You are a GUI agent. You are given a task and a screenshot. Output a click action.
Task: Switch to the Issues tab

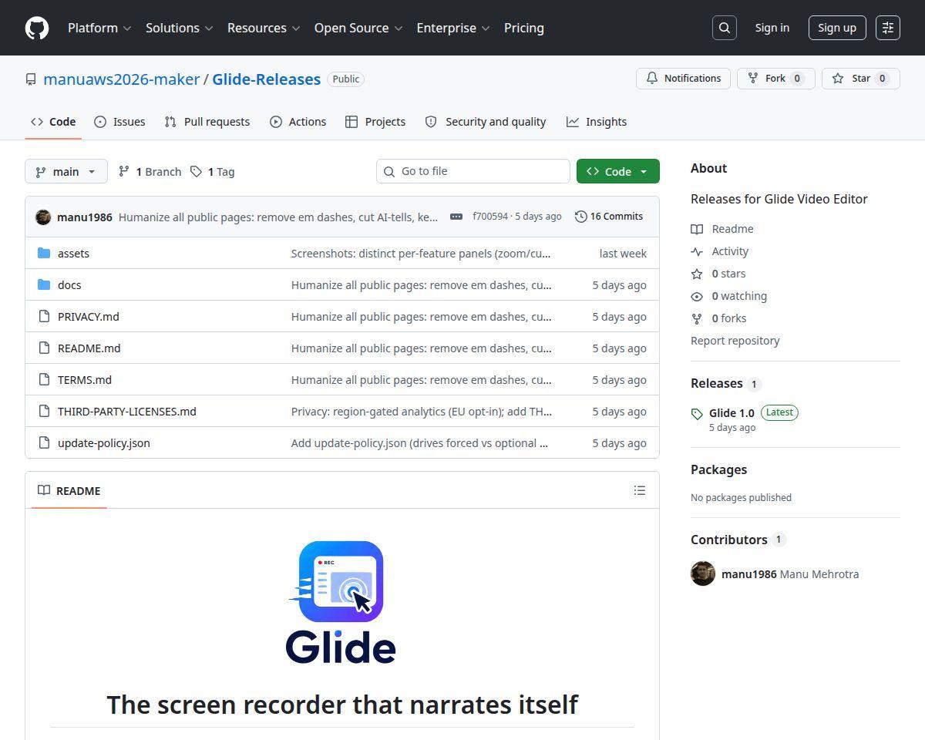[119, 122]
